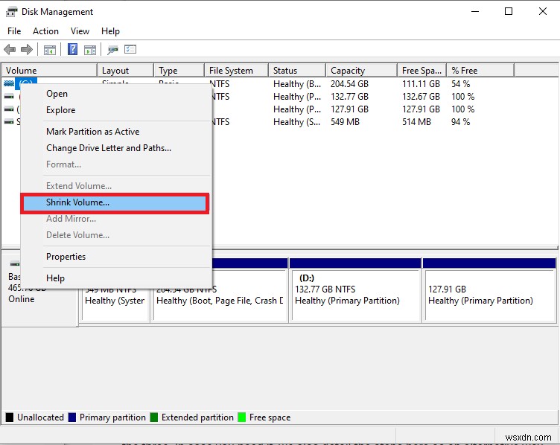Choose Open from the context menu
560x445 pixels.
[x=116, y=94]
